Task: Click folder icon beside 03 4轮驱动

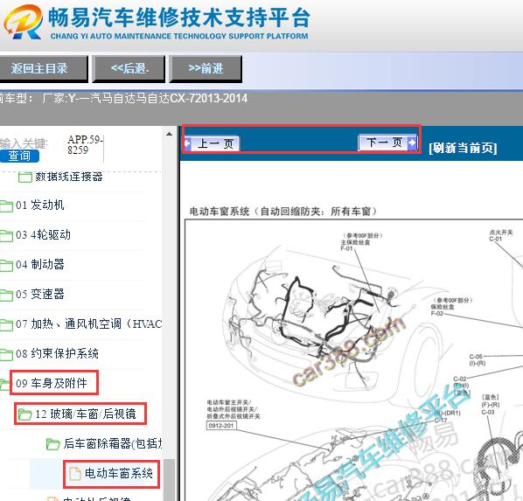Action: (6, 235)
